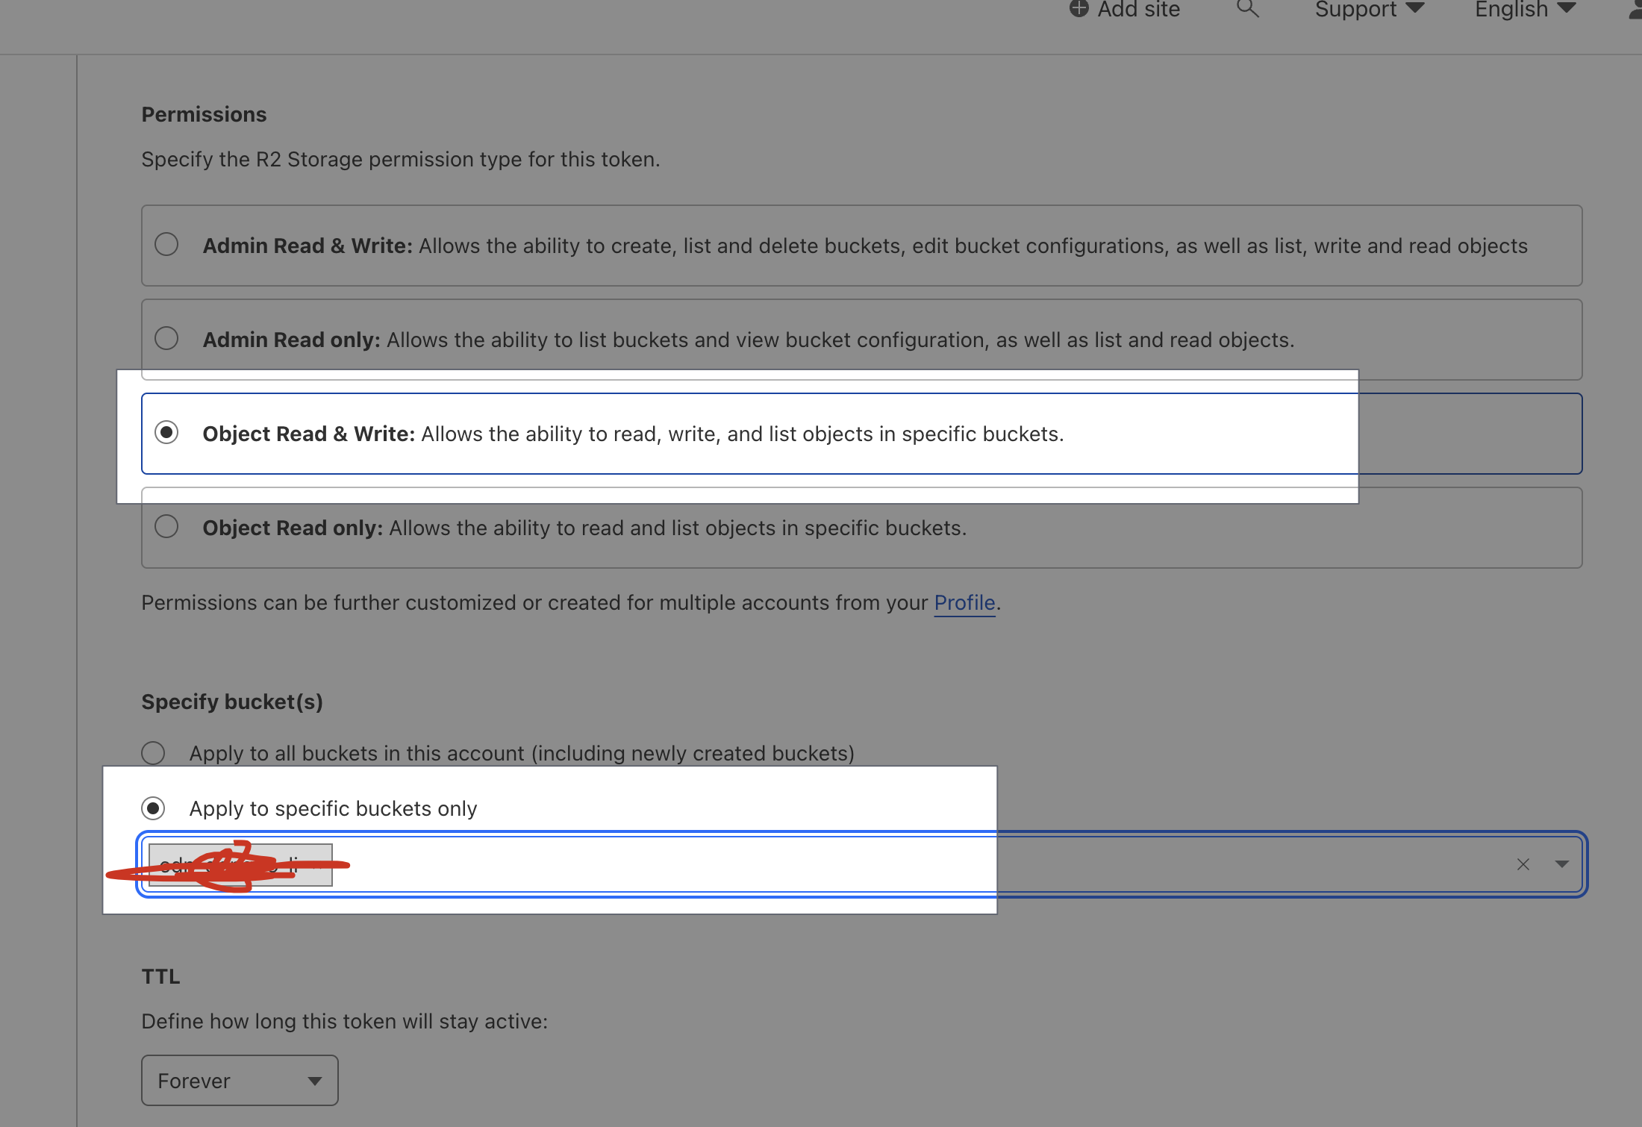Enable Apply to all buckets option
The image size is (1642, 1127).
(x=154, y=752)
